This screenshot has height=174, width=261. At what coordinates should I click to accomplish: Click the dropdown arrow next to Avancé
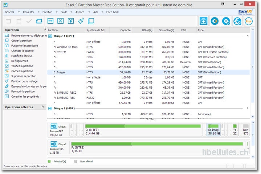[89, 12]
